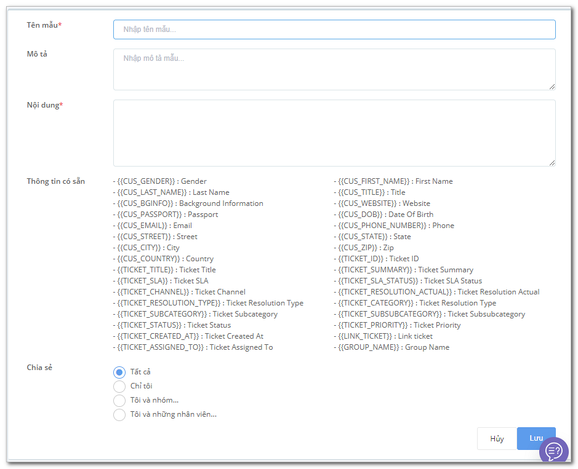The image size is (578, 469).
Task: Click the {{TICKET_RESOLUTION_TYPE}} placeholder line
Action: point(208,302)
